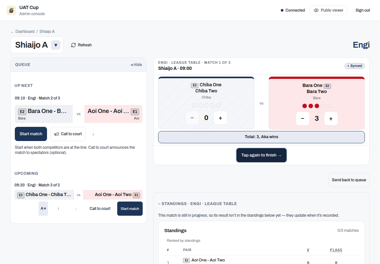Click Sign out
The image size is (380, 264).
[x=363, y=10]
